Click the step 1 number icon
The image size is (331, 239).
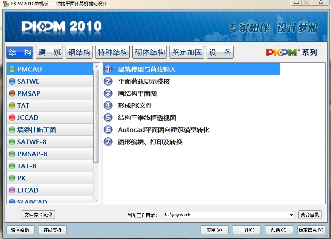click(x=108, y=69)
